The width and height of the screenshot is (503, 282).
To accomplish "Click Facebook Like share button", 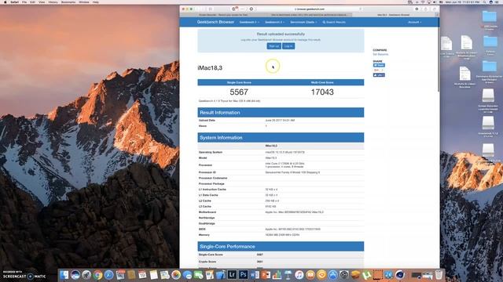I will tap(379, 75).
